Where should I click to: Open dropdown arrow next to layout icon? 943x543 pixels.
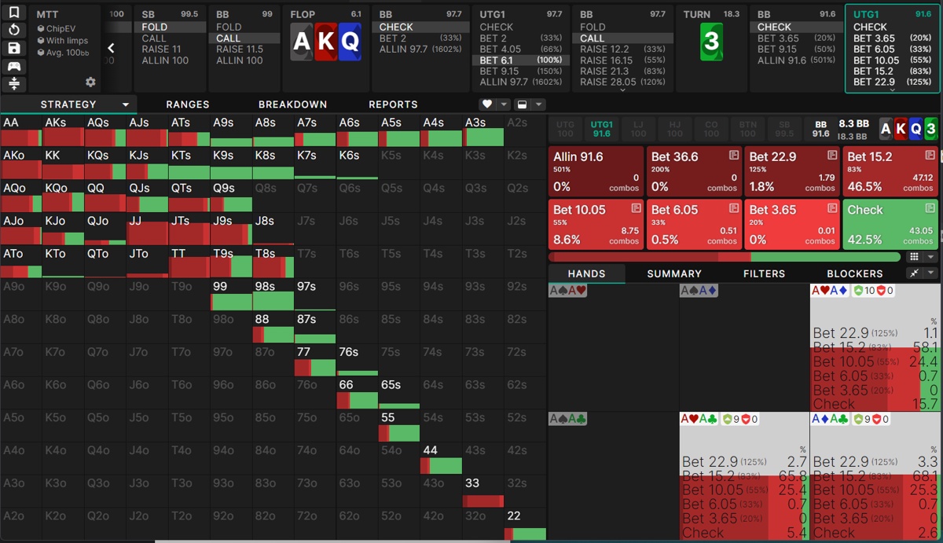pyautogui.click(x=538, y=105)
